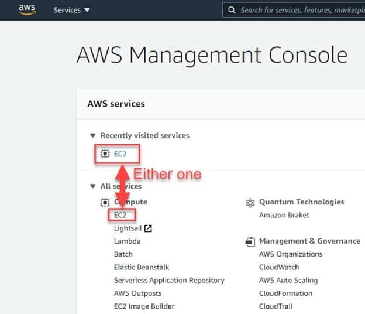Open EC2 Image Builder

click(x=144, y=306)
